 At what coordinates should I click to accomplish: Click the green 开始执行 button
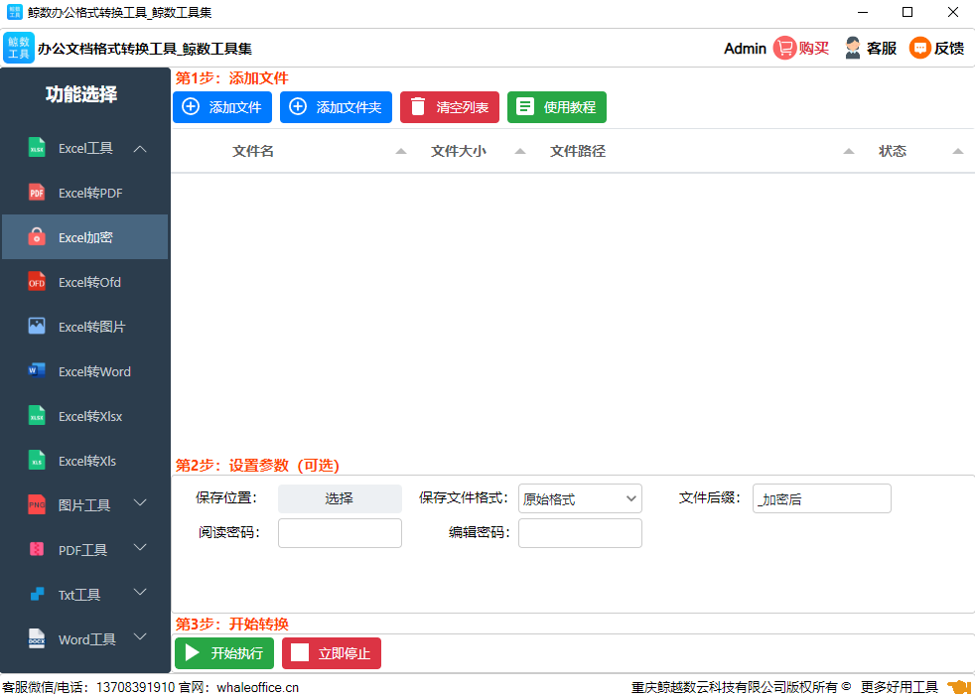click(223, 653)
